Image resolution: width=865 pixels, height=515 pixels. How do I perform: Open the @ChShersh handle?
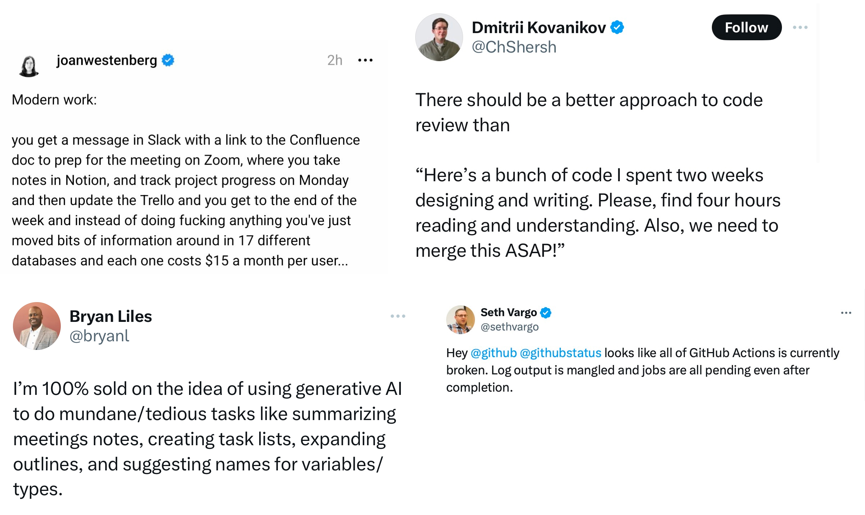click(x=514, y=47)
